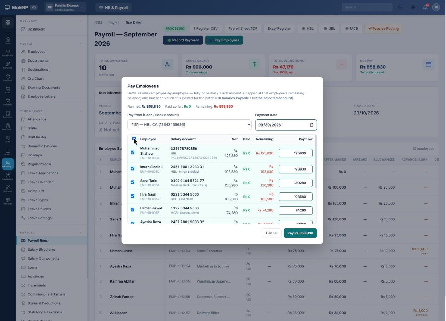Go to the Home icon in the rail

coord(8,41)
